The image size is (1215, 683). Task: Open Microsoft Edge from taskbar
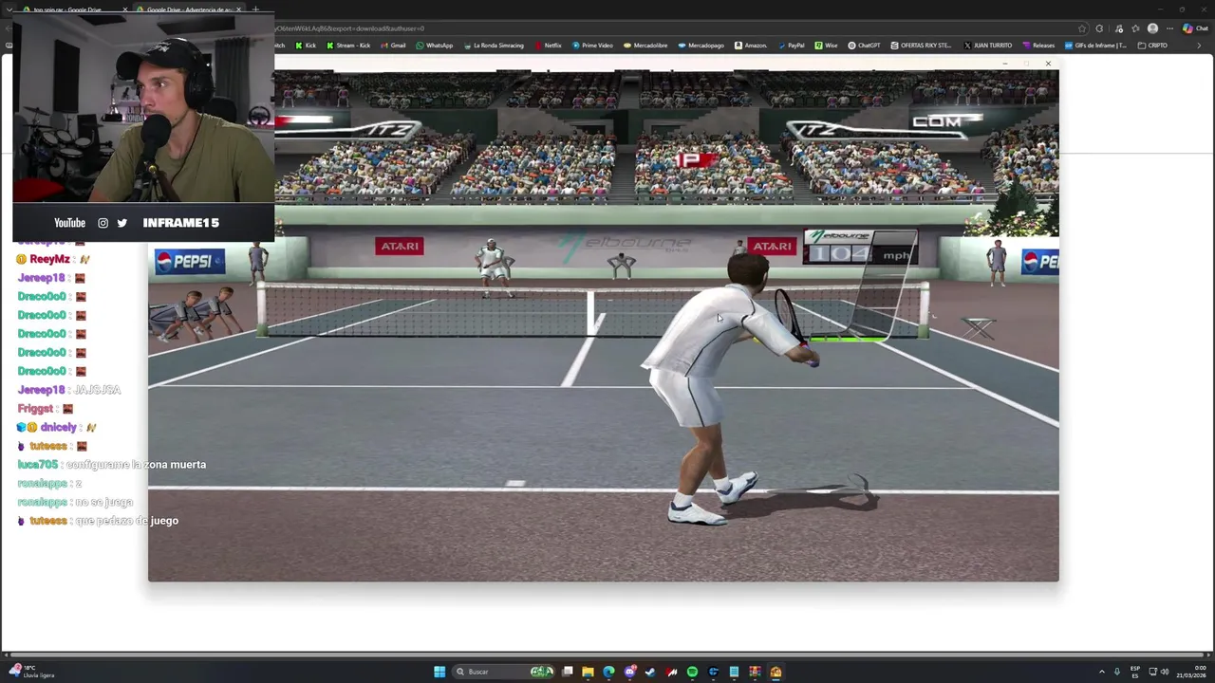click(608, 672)
